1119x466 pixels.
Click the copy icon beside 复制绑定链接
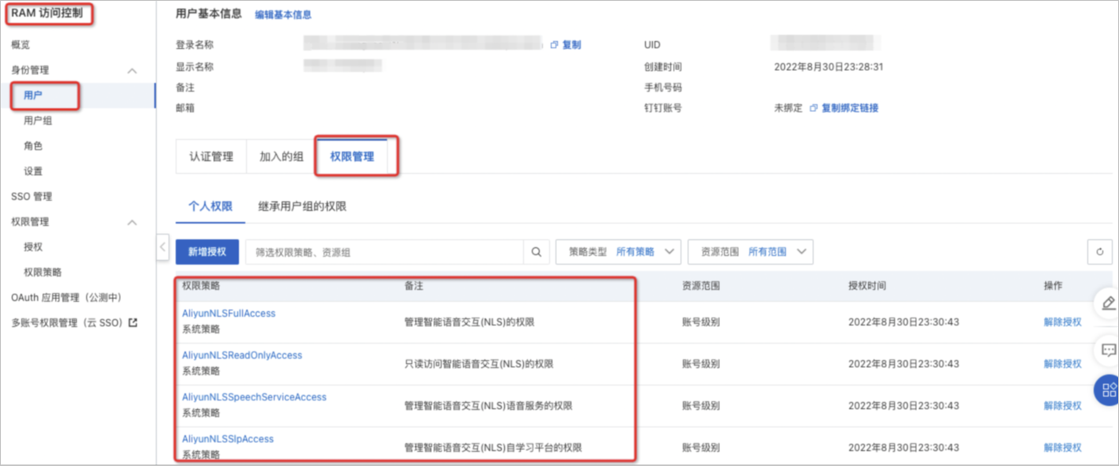(814, 108)
